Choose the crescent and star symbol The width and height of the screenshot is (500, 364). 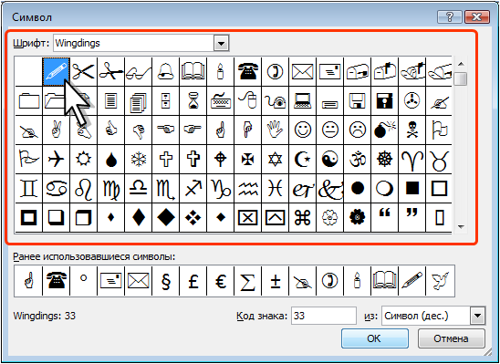[302, 159]
